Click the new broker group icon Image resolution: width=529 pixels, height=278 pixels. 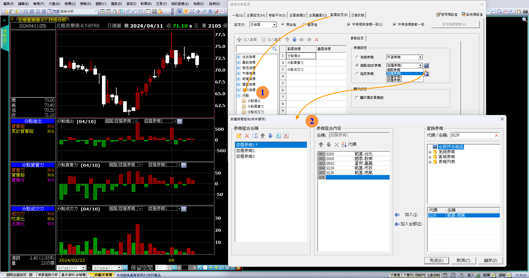pos(239,136)
